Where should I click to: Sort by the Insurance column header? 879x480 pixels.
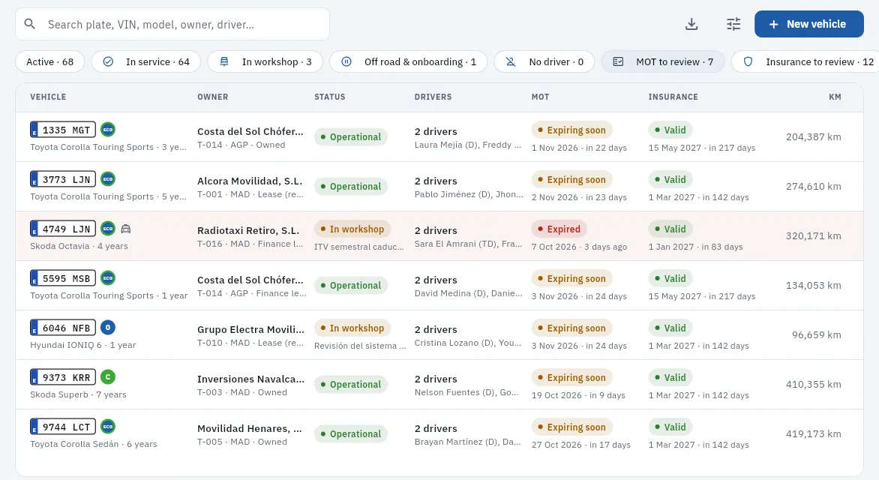(673, 97)
